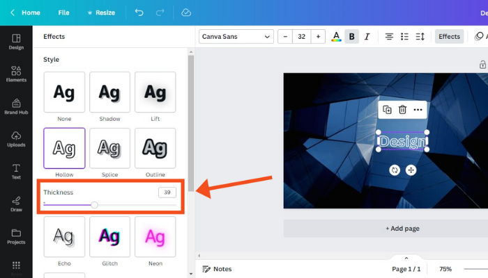Decrease the font size
Image resolution: width=488 pixels, height=278 pixels.
(x=285, y=37)
